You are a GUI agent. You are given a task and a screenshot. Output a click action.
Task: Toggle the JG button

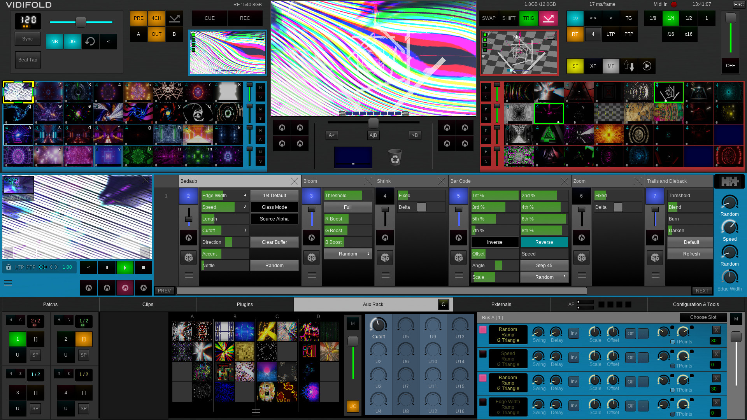coord(72,41)
